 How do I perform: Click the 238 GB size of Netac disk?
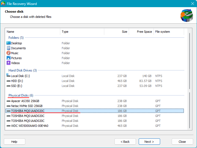click(122, 106)
